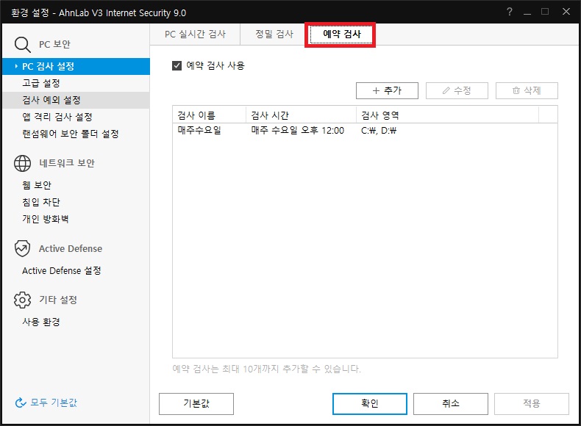The height and width of the screenshot is (426, 581).
Task: Open the 정밀 검사 tab
Action: pyautogui.click(x=274, y=35)
